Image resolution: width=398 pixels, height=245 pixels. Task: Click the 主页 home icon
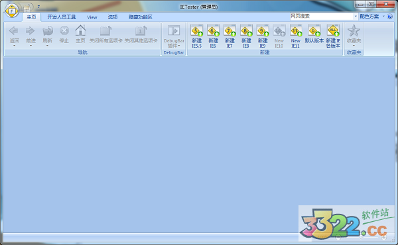tap(80, 30)
